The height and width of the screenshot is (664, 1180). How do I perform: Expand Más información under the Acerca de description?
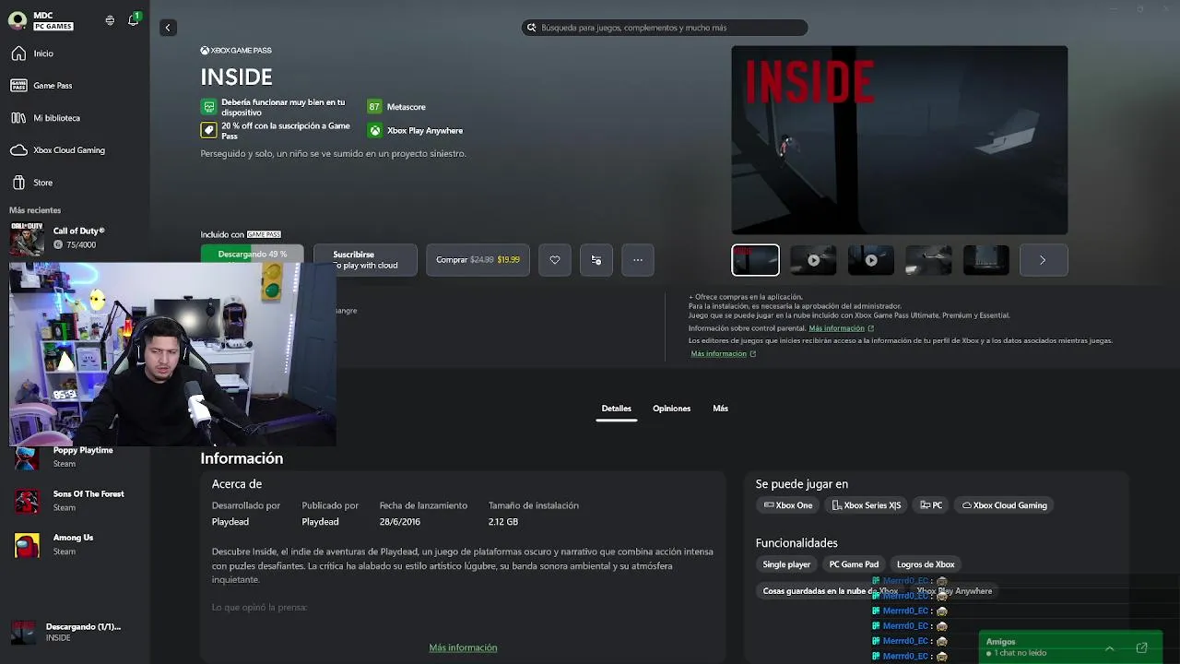(x=463, y=647)
